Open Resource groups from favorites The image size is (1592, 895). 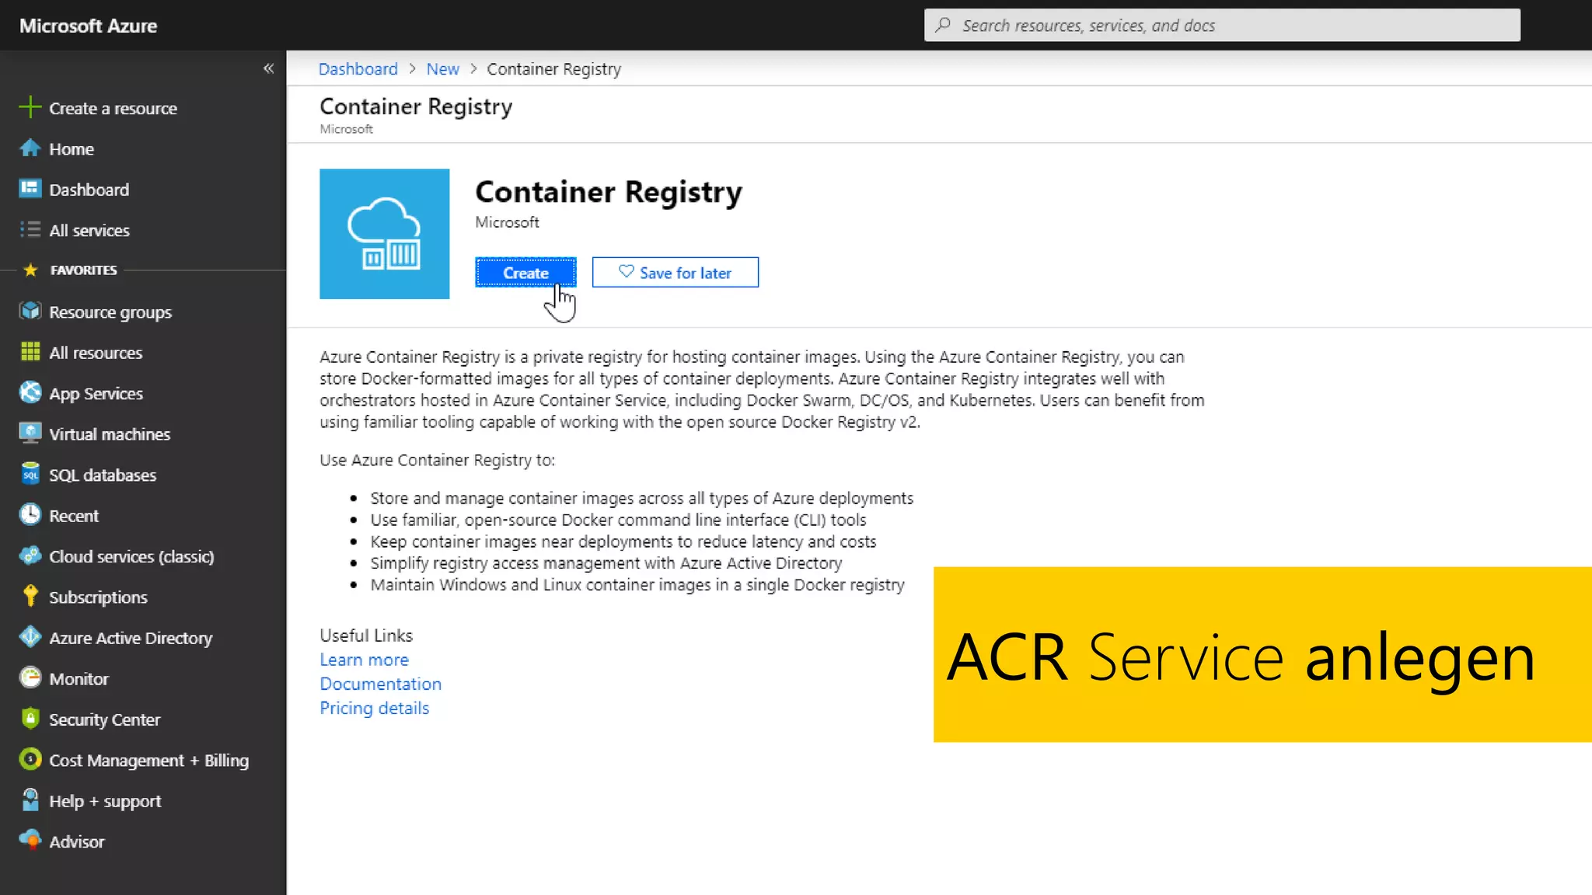110,312
